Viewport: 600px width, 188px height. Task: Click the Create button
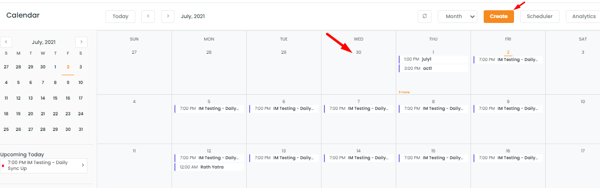click(499, 16)
